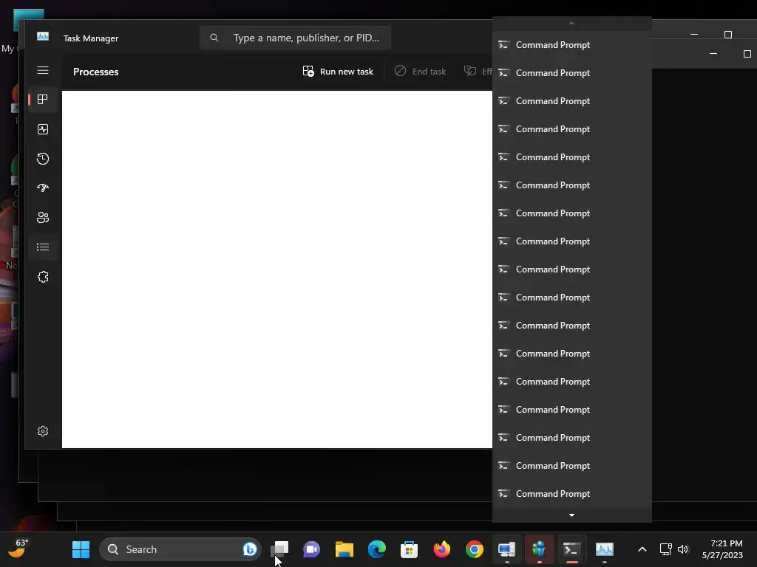Image resolution: width=757 pixels, height=567 pixels.
Task: Select the first Command Prompt entry in the list
Action: 571,45
